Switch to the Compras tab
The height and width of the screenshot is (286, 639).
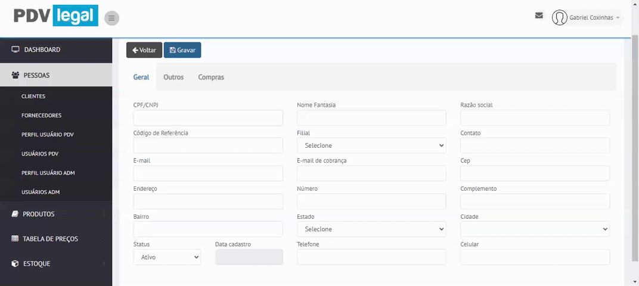click(x=211, y=77)
